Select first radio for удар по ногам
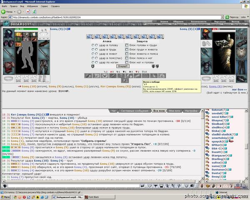The image size is (250, 200). (93, 62)
